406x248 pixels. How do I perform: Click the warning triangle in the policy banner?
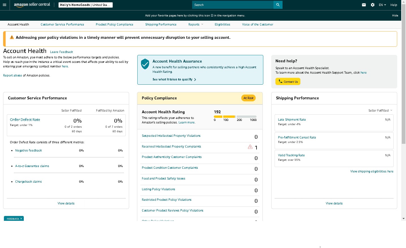point(12,37)
